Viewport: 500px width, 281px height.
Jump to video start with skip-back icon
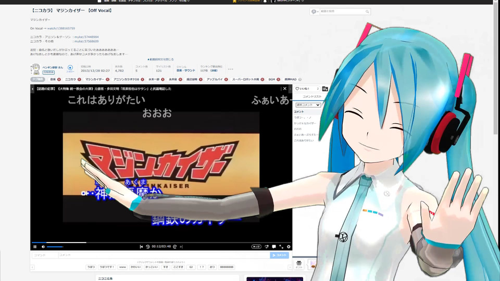pos(141,247)
